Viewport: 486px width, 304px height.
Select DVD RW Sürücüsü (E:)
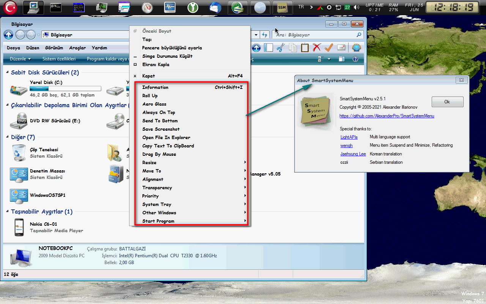[x=45, y=121]
